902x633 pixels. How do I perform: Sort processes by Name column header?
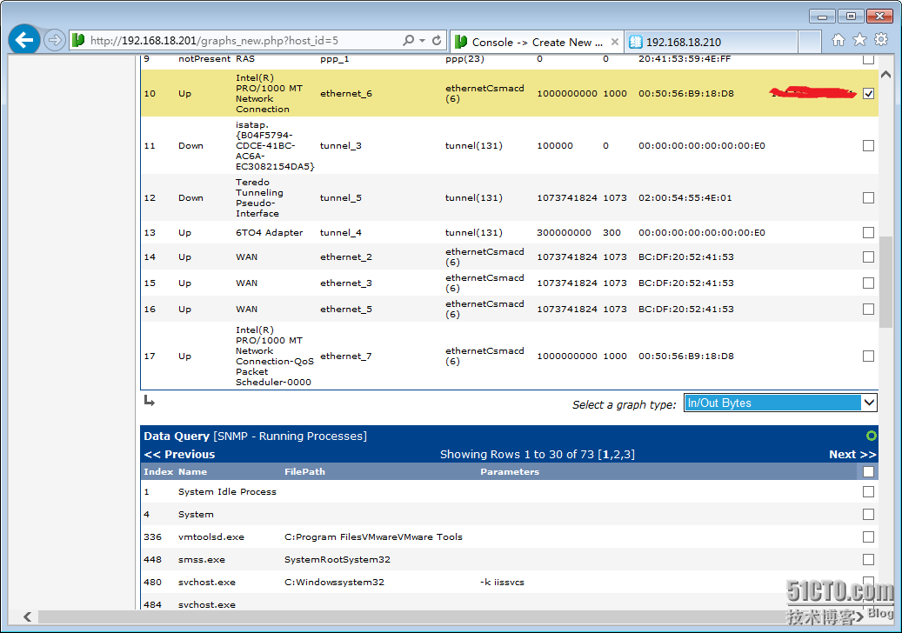pos(193,471)
